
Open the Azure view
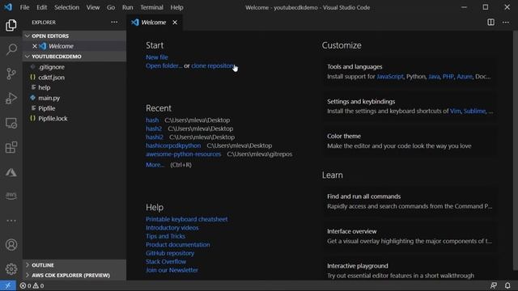[11, 172]
